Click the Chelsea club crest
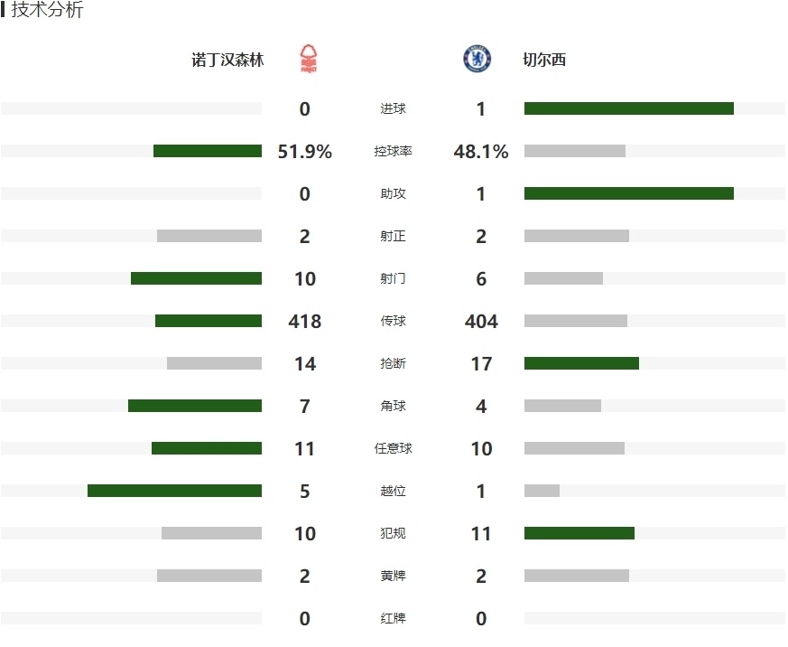This screenshot has width=788, height=647. (x=477, y=59)
